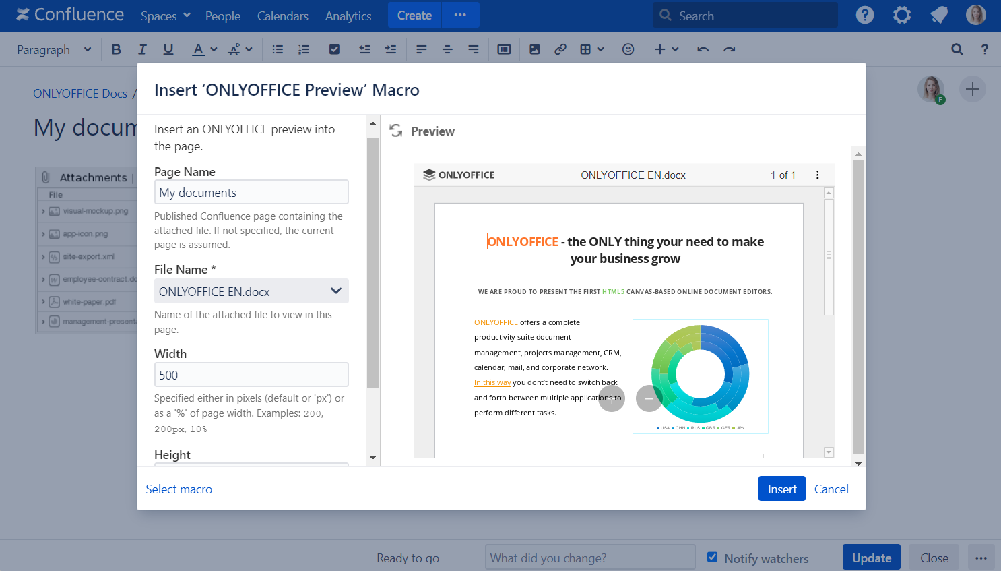The width and height of the screenshot is (1001, 571).
Task: Open the Confluence help icon
Action: coord(864,15)
